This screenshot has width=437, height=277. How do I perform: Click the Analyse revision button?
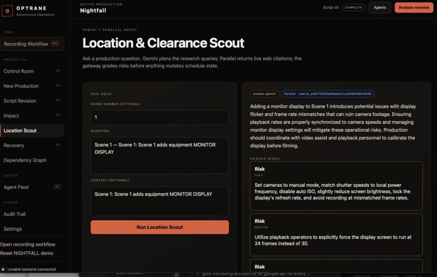tap(414, 8)
